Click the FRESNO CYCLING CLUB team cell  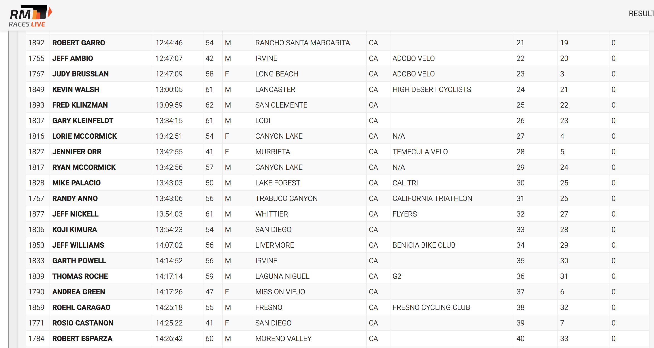pos(431,307)
